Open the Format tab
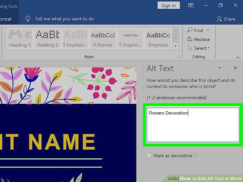Viewport: 243px width, 182px height. 6,19
